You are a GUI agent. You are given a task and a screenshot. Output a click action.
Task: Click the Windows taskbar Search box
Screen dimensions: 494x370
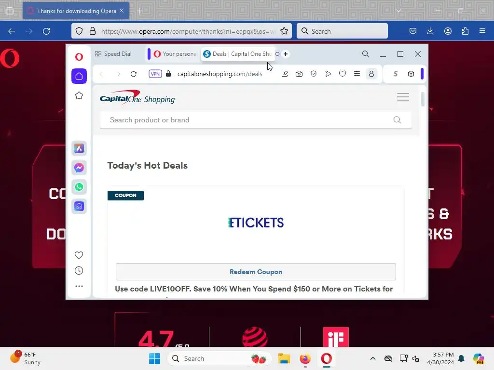(x=220, y=358)
